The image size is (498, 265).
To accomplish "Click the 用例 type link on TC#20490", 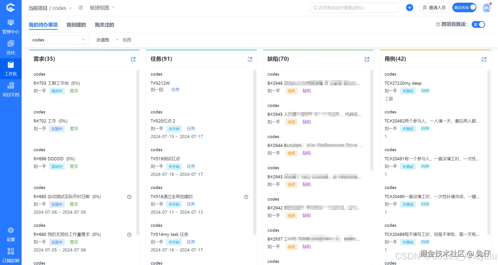I will click(425, 204).
